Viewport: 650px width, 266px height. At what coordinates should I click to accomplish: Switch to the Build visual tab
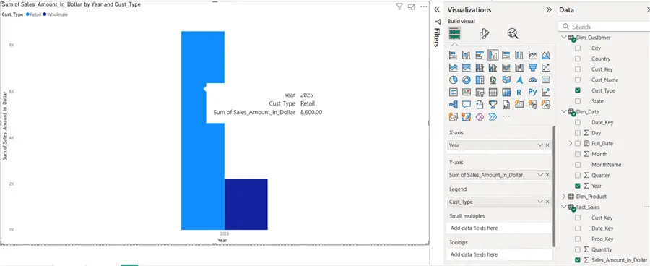455,34
